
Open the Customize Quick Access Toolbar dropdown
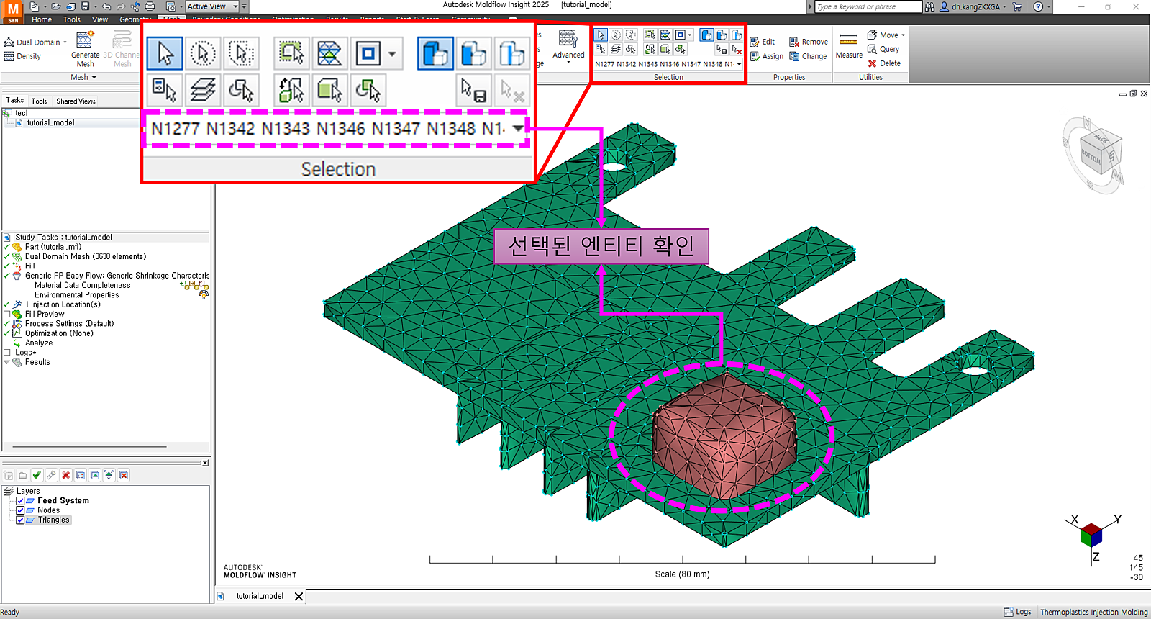(244, 6)
